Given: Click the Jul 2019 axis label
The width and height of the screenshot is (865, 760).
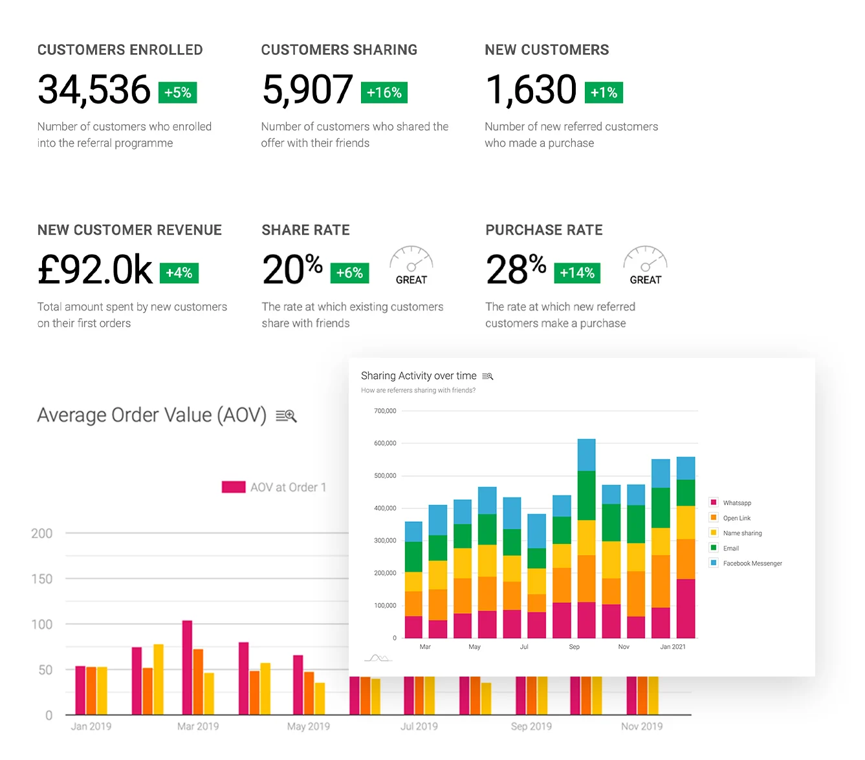Looking at the screenshot, I should [419, 726].
